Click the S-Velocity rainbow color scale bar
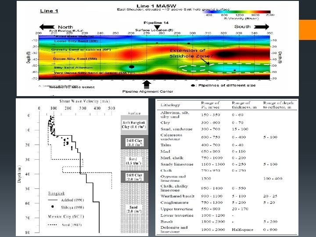The width and height of the screenshot is (316, 237). [237, 12]
